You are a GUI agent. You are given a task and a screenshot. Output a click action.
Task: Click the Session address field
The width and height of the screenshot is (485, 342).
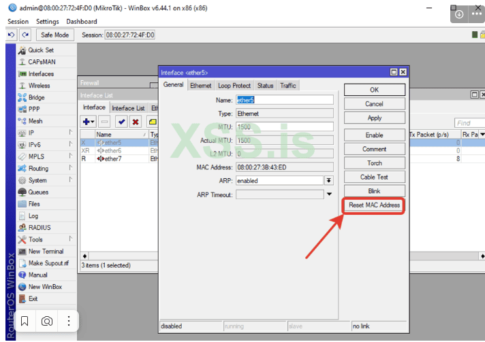pos(130,35)
